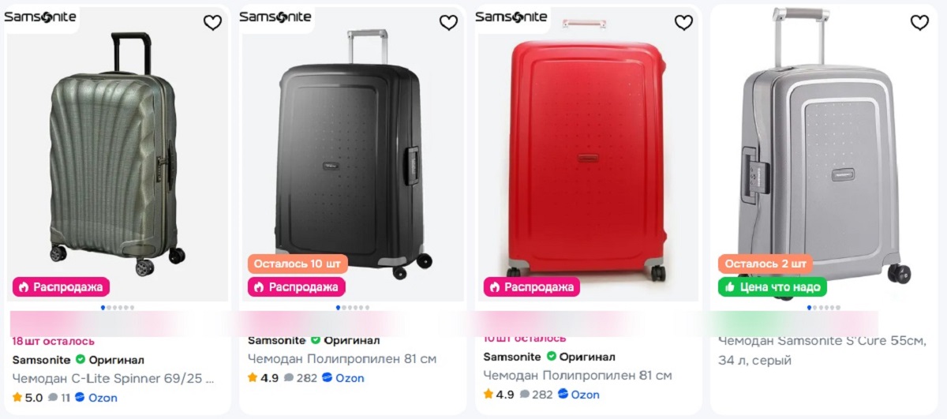Image resolution: width=947 pixels, height=419 pixels.
Task: Click the Распродажа badge on the green suitcase
Action: pyautogui.click(x=61, y=287)
